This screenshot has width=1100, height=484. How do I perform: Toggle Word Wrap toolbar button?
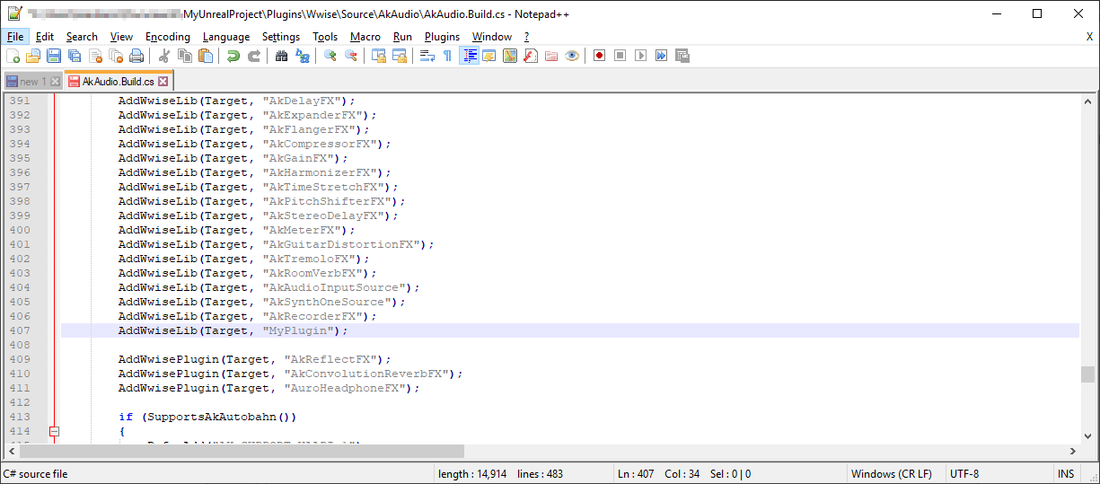point(427,56)
